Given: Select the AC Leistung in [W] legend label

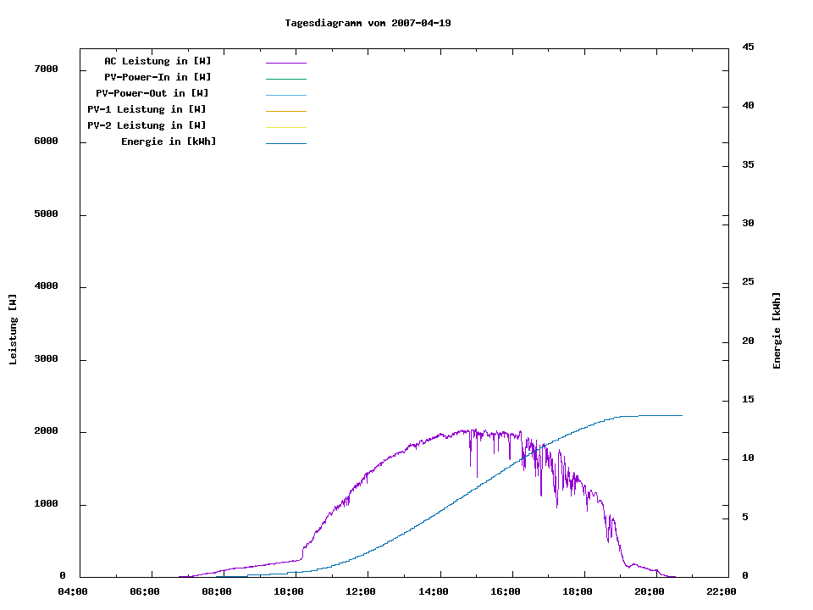Looking at the screenshot, I should coord(158,61).
